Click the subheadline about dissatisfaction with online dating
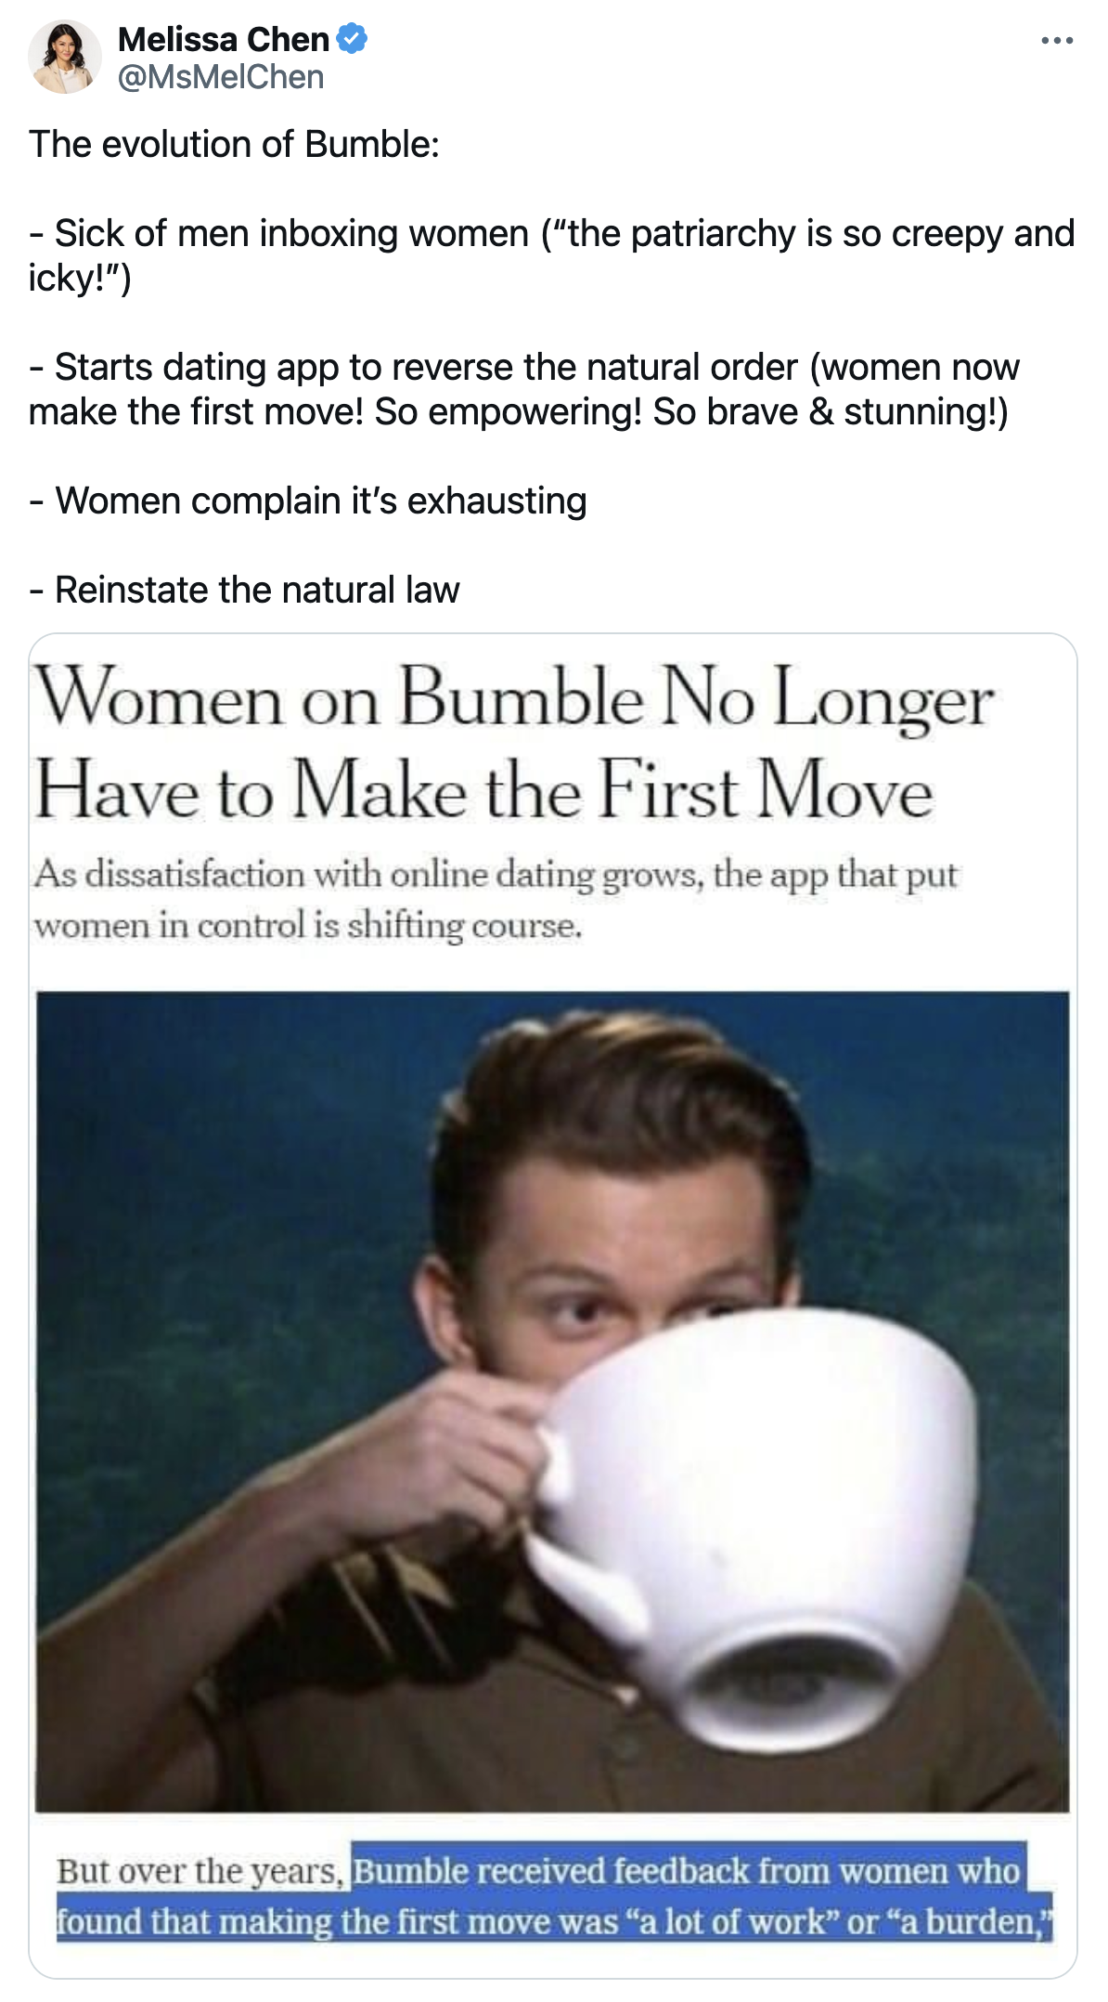The height and width of the screenshot is (2002, 1108). coord(496,900)
